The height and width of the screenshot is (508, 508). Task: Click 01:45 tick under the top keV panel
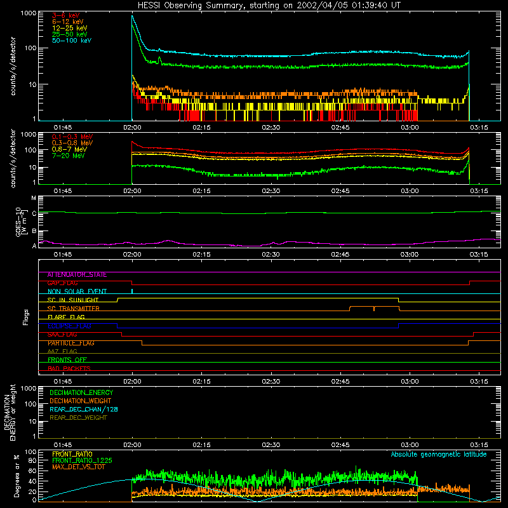(x=63, y=128)
